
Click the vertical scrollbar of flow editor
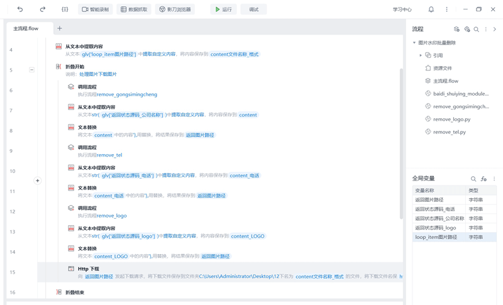tap(401, 143)
